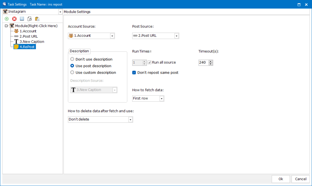The height and width of the screenshot is (186, 312).
Task: Toggle the "Run all source" checkbox
Action: [149, 63]
